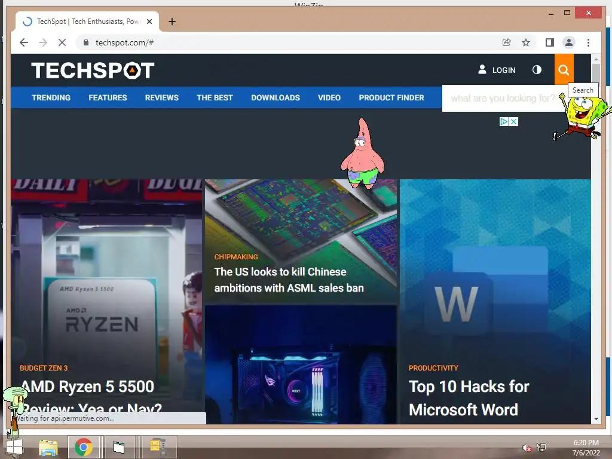Viewport: 612px width, 459px height.
Task: Click the BUDGET ZEN 3 category label
Action: pos(44,368)
